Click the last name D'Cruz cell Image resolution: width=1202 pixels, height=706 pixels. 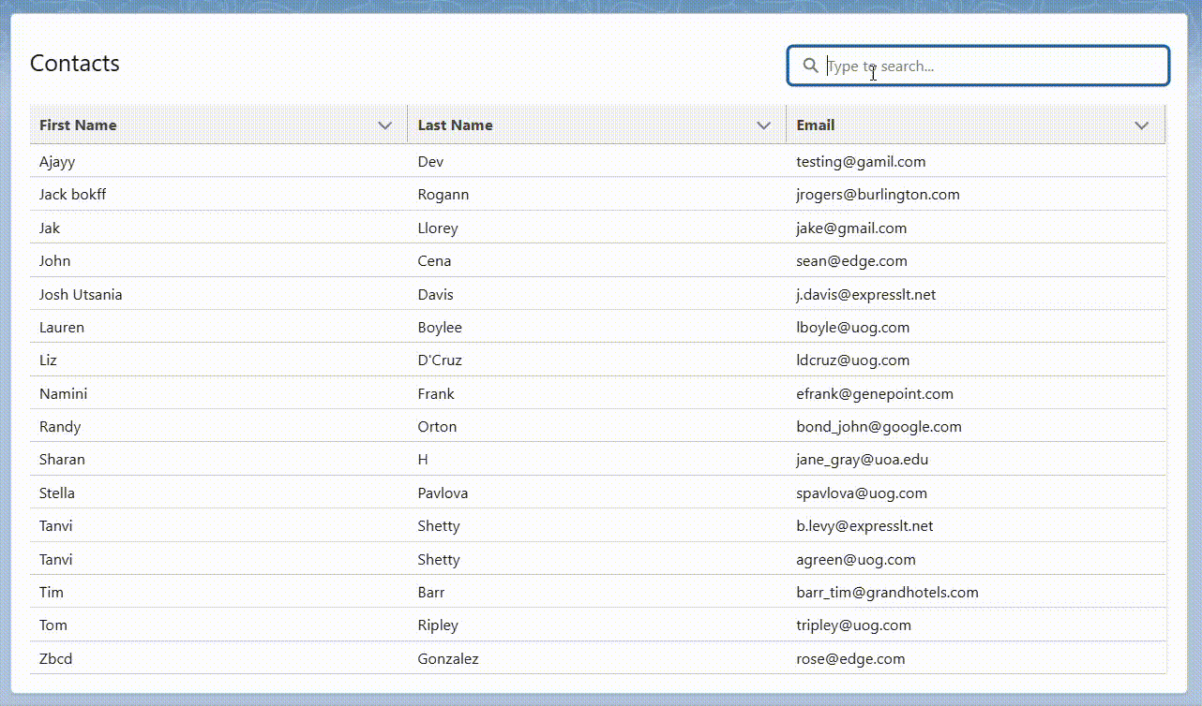(x=440, y=360)
